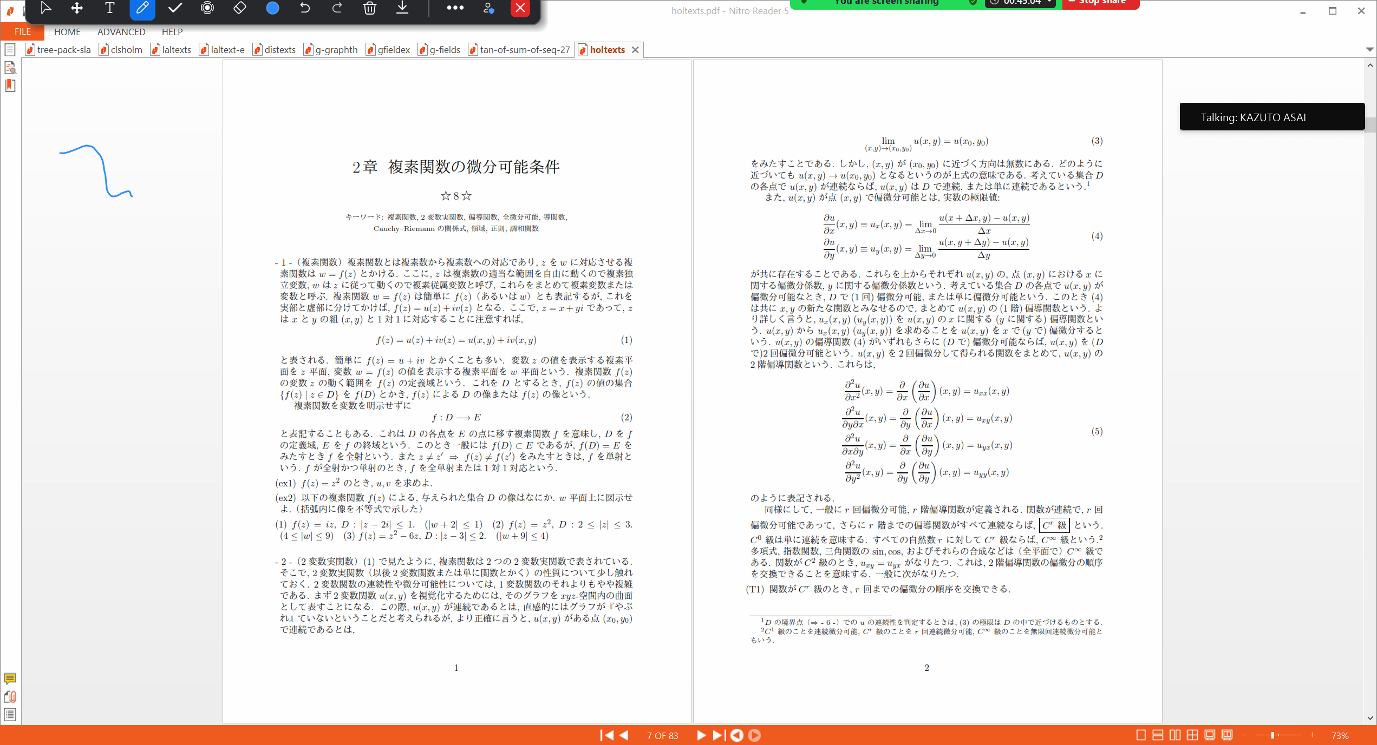Close the annotation toolbar with red X

click(x=520, y=8)
